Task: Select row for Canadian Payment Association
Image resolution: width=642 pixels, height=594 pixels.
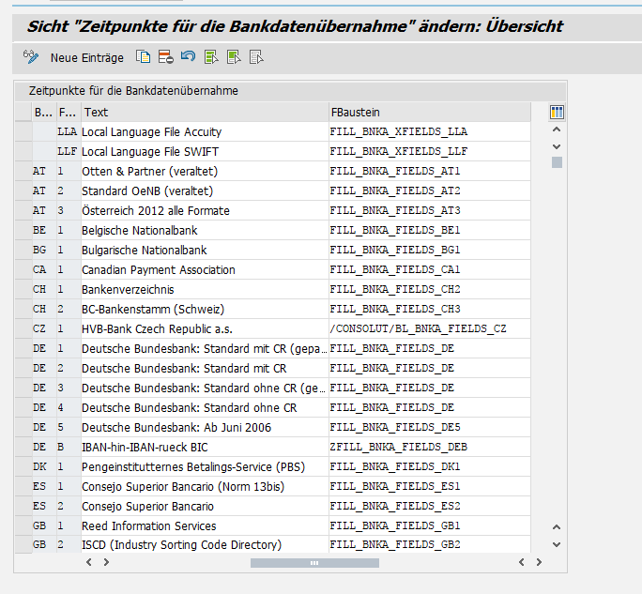Action: click(23, 270)
